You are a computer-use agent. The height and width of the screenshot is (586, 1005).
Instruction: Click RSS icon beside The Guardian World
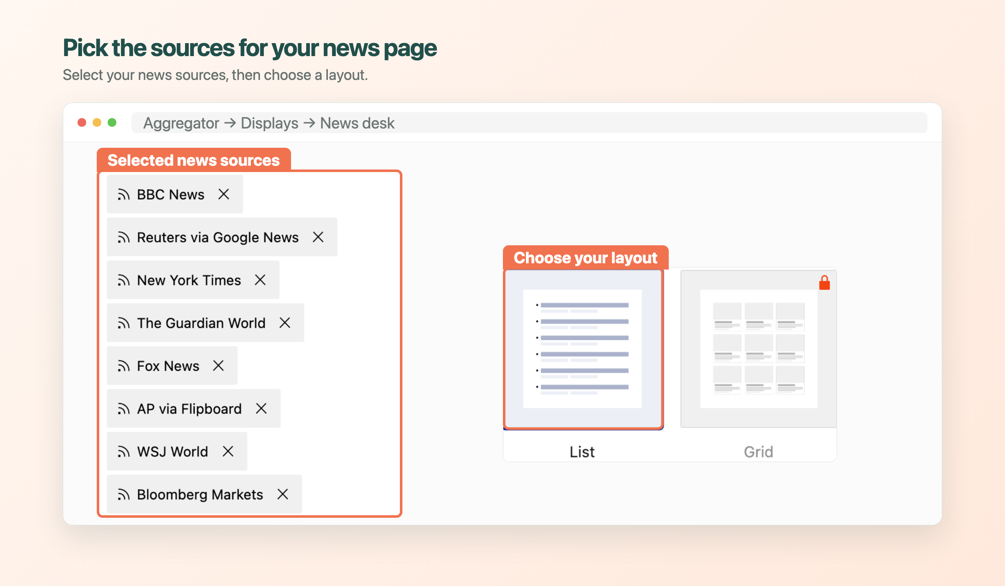tap(124, 323)
